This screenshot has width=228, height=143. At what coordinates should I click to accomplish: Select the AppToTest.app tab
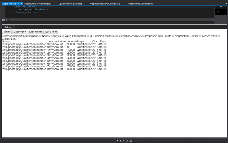tap(9, 4)
